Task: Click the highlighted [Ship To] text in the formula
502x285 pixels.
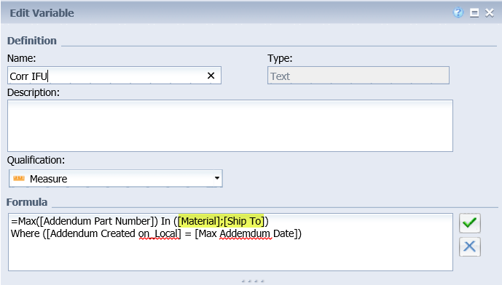Action: tap(244, 221)
